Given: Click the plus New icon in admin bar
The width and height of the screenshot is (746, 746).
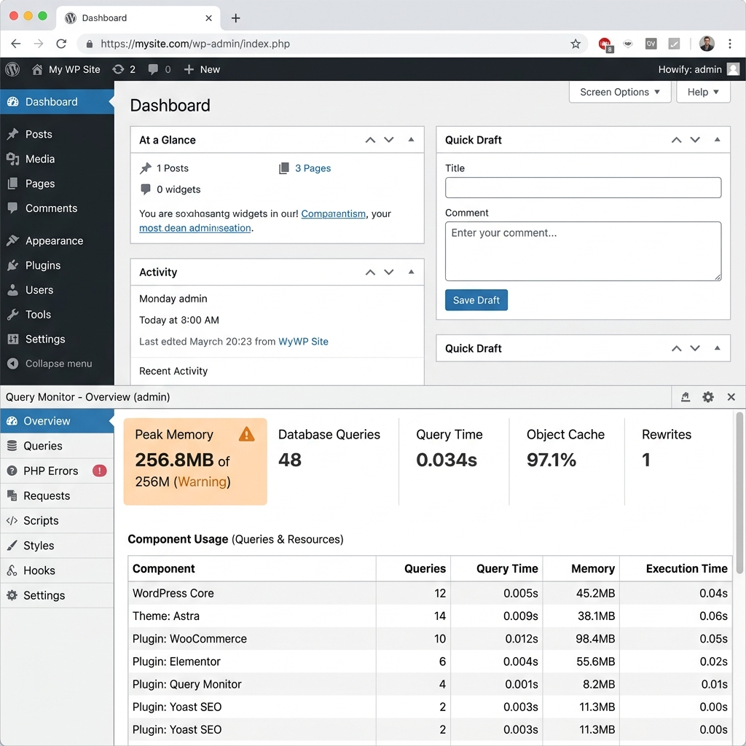Looking at the screenshot, I should tap(189, 69).
